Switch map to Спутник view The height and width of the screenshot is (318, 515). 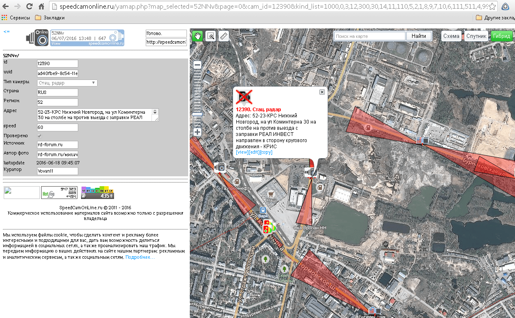coord(476,36)
